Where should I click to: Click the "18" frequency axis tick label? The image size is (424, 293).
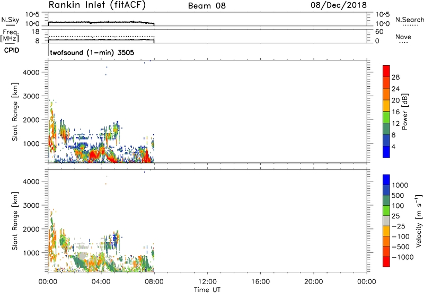pyautogui.click(x=36, y=32)
